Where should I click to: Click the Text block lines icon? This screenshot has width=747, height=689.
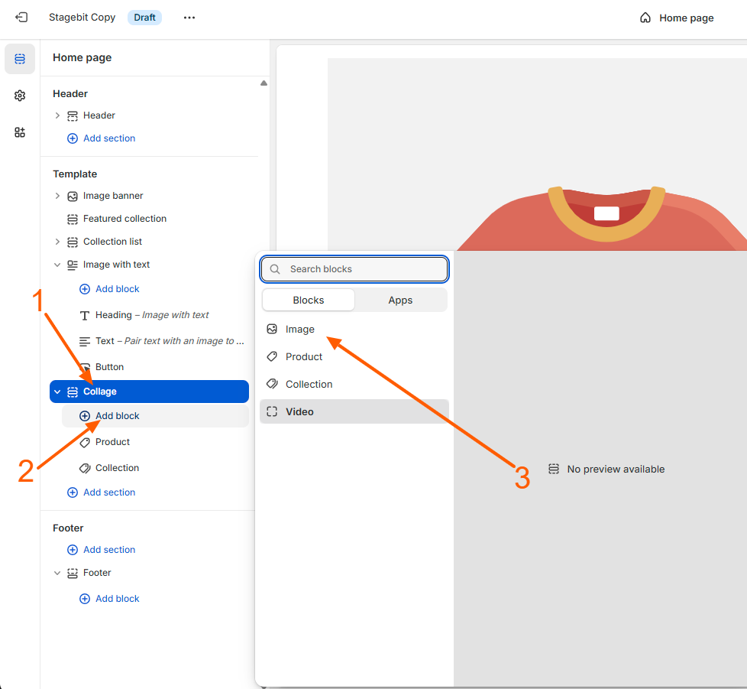pyautogui.click(x=84, y=341)
